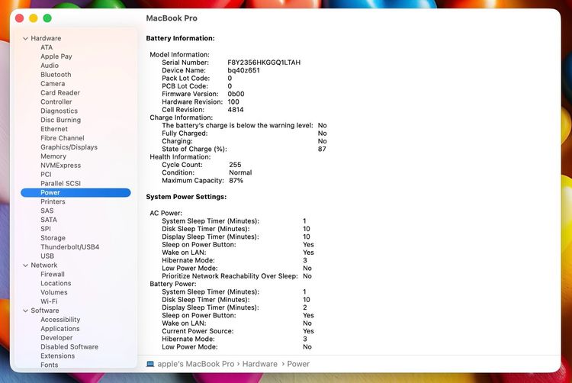Click Cell Revision value 4814
This screenshot has width=572, height=383.
click(236, 110)
